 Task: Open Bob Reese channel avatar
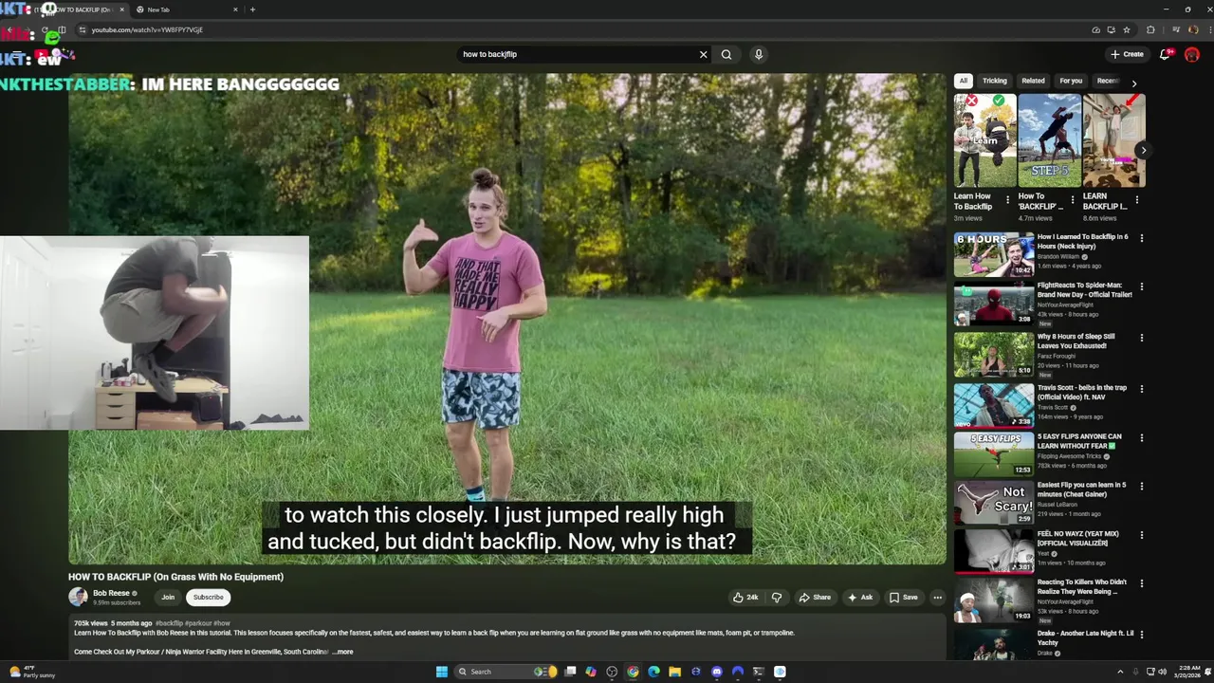pos(78,597)
